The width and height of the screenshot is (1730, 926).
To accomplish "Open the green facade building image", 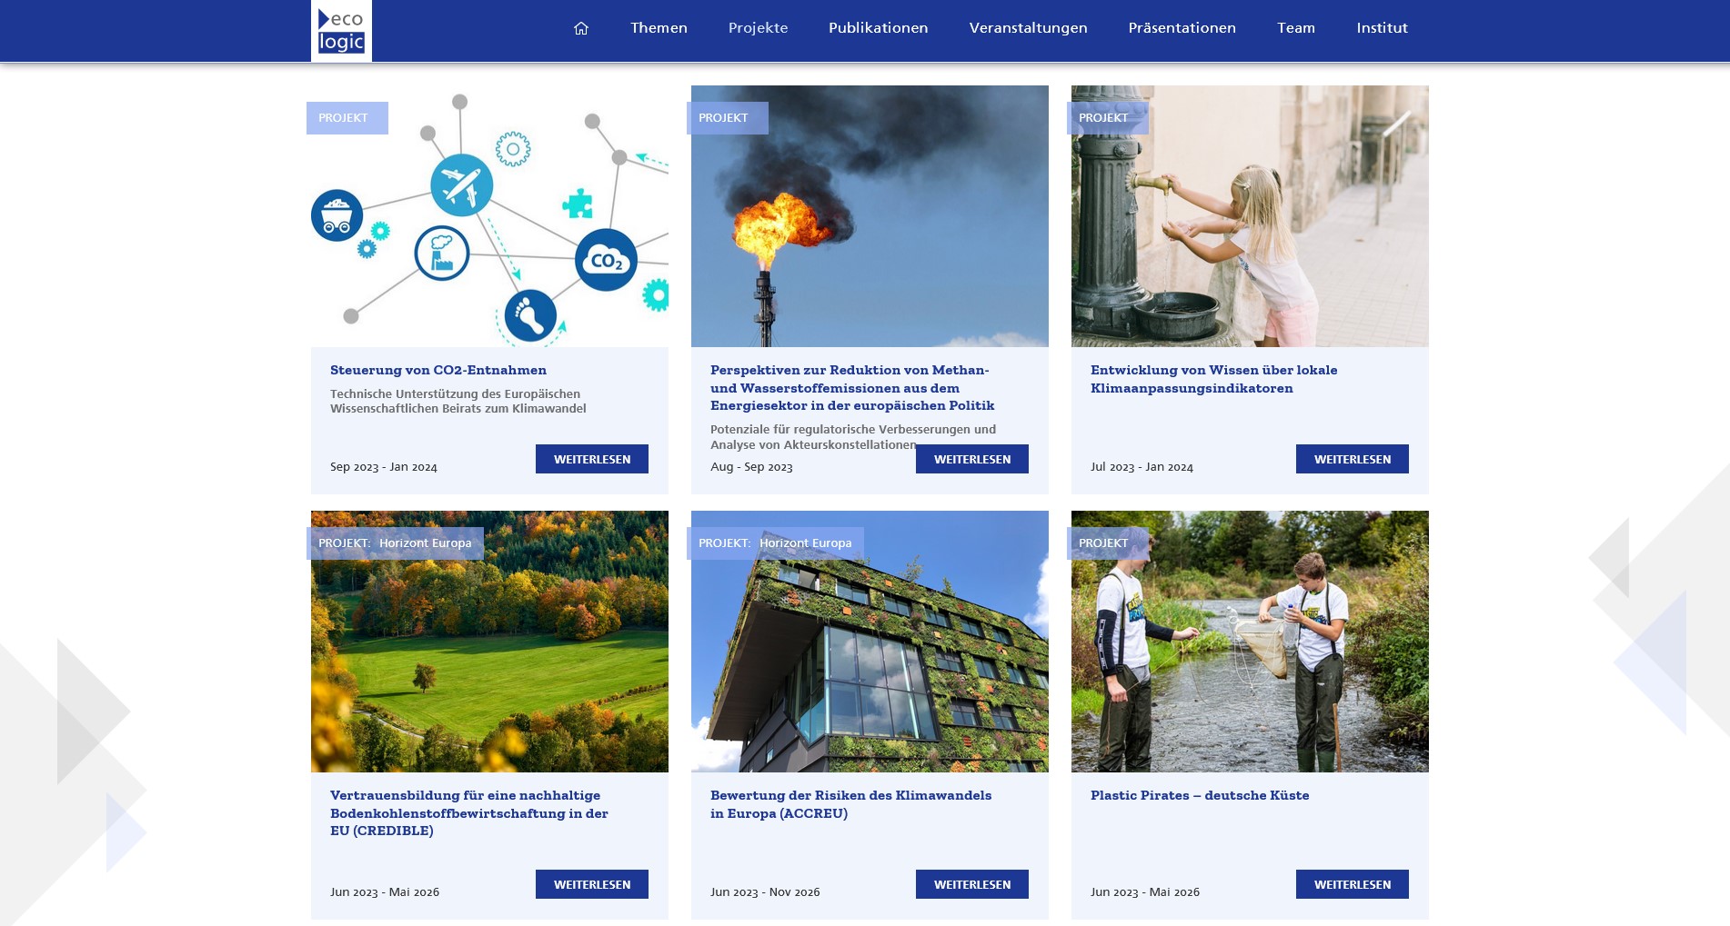I will point(870,642).
